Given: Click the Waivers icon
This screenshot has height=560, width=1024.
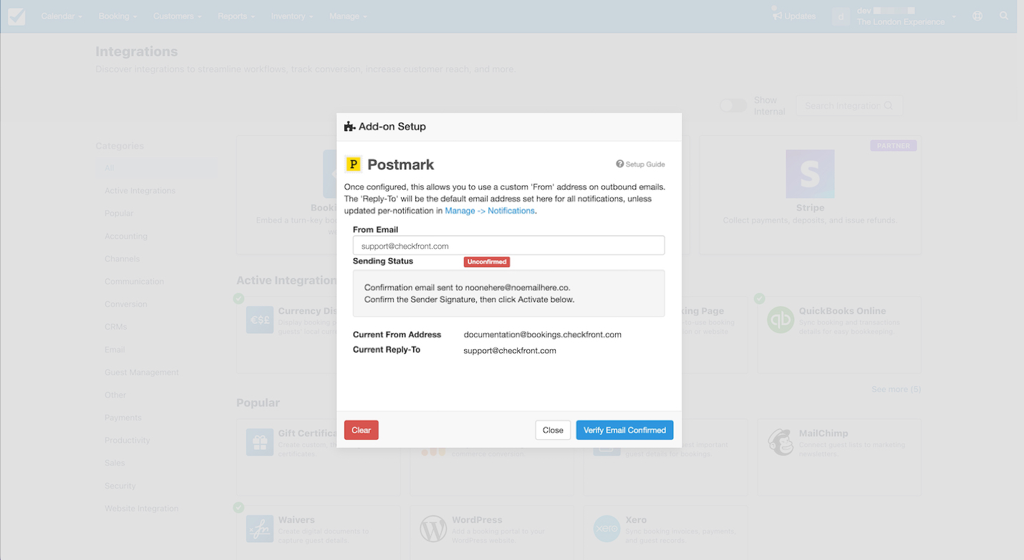Looking at the screenshot, I should 259,529.
